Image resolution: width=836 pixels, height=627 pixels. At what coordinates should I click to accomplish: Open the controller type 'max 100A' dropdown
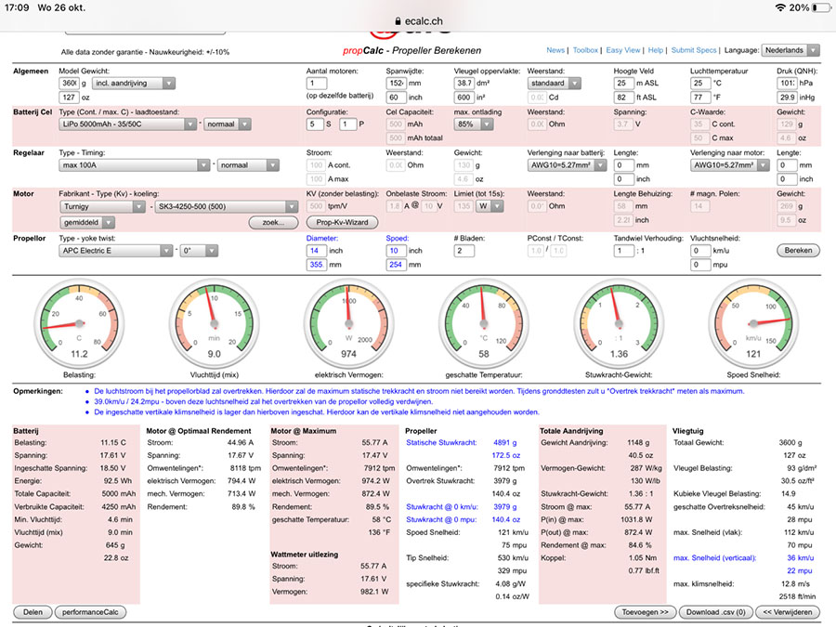click(x=135, y=165)
